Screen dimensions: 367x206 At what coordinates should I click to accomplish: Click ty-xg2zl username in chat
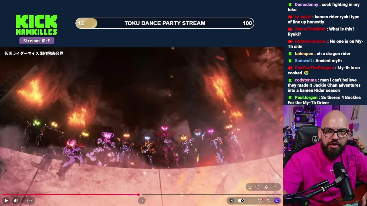point(303,17)
